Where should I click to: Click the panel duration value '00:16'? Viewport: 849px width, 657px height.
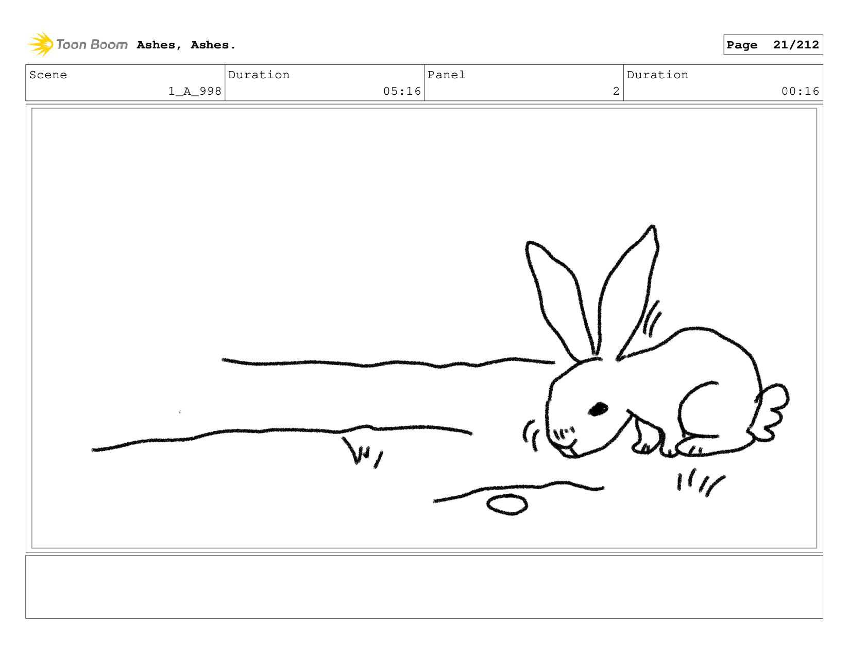point(800,91)
